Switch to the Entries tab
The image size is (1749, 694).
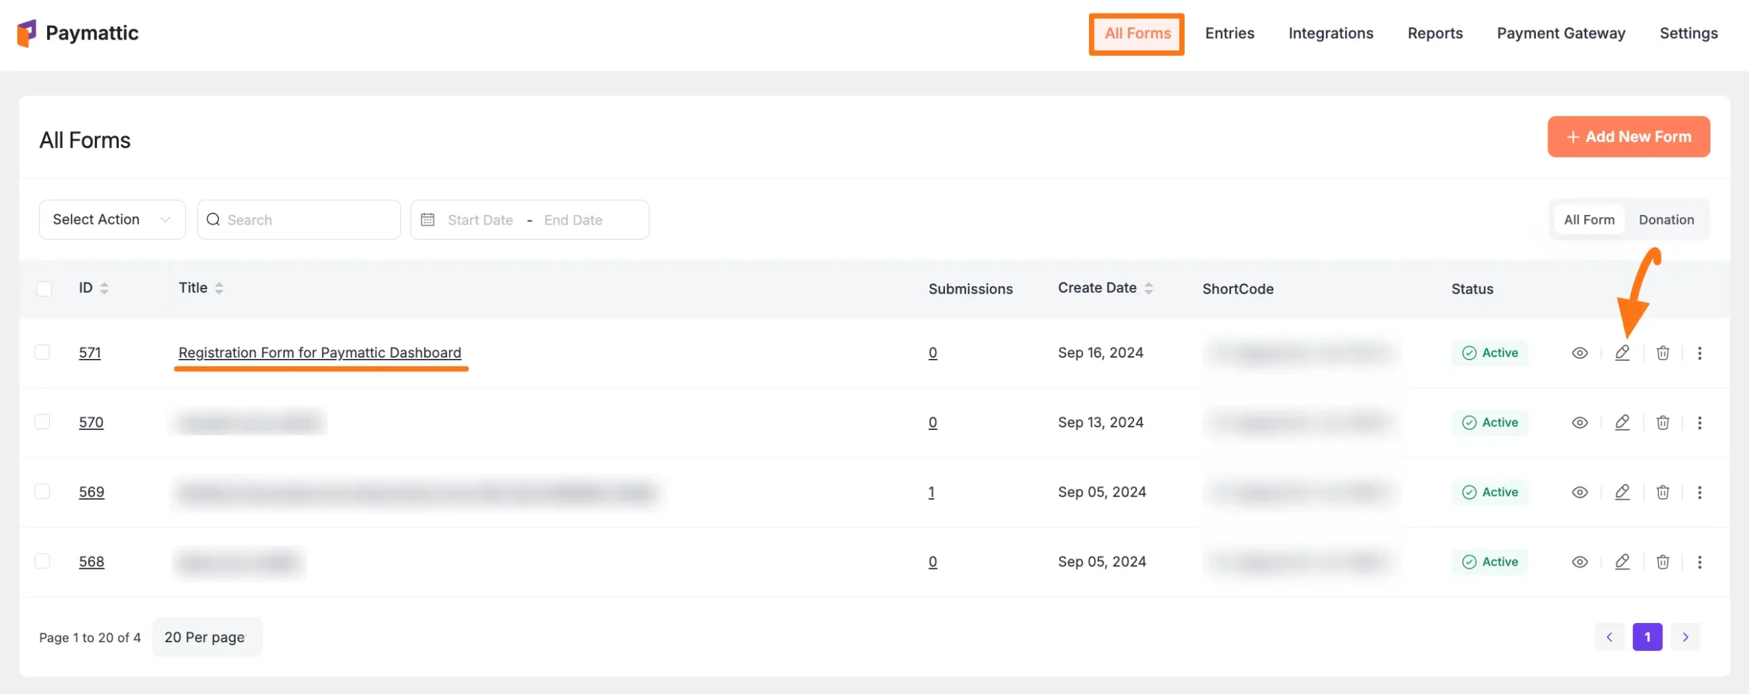coord(1229,33)
